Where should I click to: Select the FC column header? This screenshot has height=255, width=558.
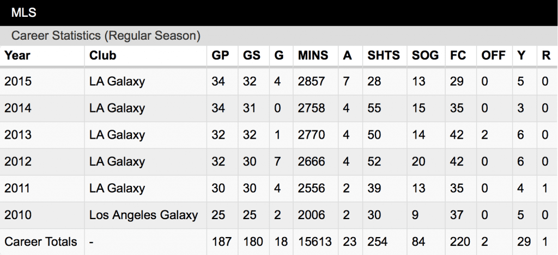tap(458, 55)
